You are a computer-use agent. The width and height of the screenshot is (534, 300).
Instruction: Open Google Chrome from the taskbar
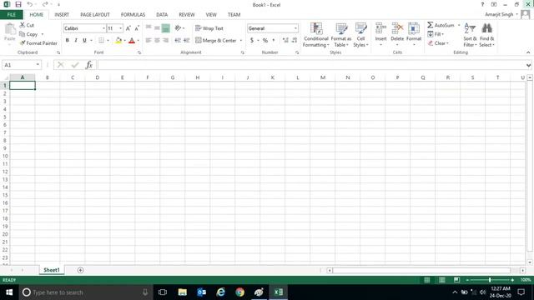pos(239,292)
